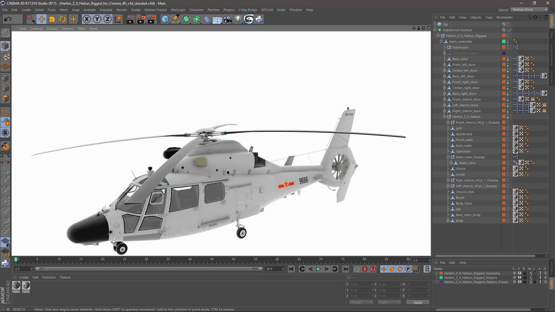Select the Body_Glass object
This screenshot has width=555, height=312.
pyautogui.click(x=464, y=203)
